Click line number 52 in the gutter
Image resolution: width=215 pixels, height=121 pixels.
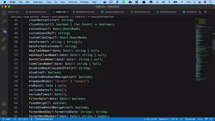[16, 51]
